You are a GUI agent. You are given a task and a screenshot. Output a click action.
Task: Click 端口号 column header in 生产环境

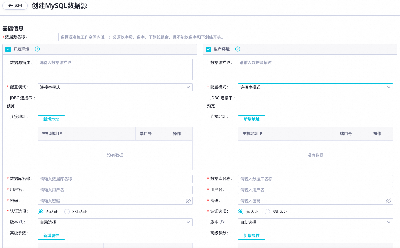pos(352,134)
